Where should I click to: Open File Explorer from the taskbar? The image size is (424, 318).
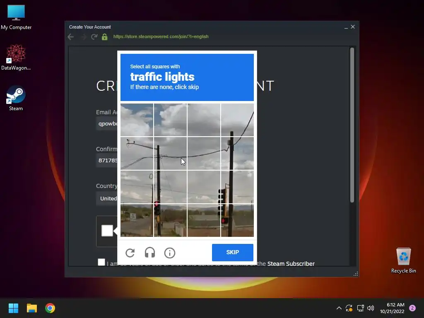pyautogui.click(x=31, y=308)
